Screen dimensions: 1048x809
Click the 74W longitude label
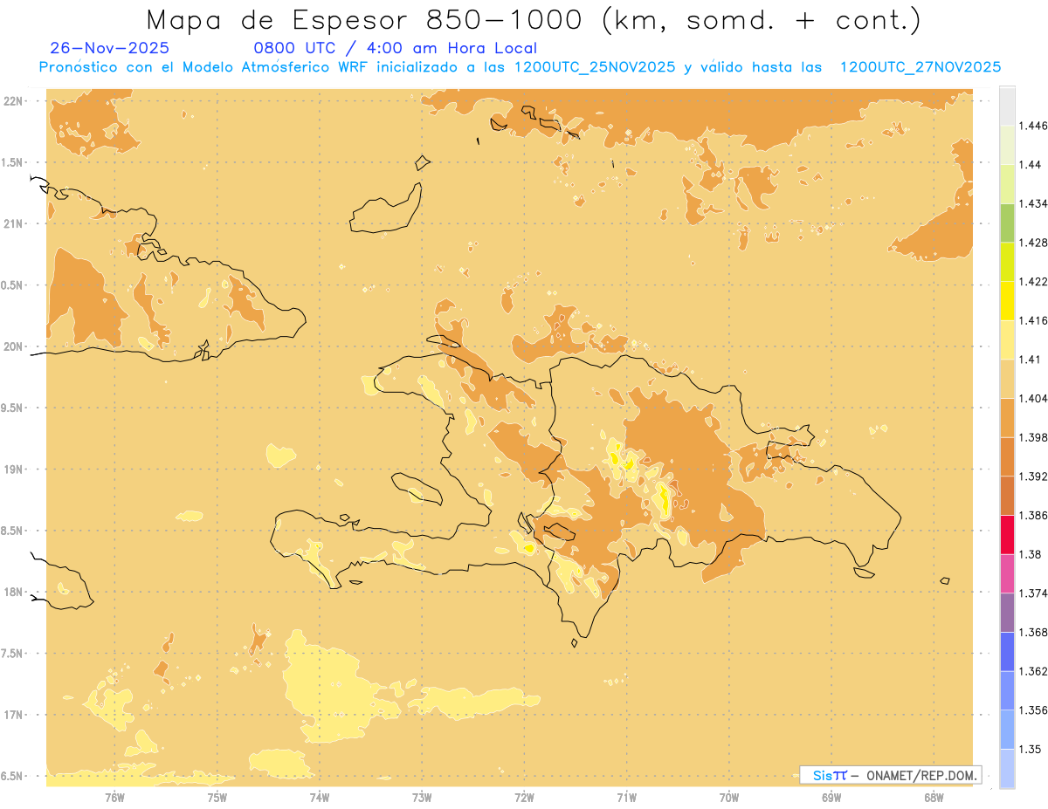(x=320, y=798)
